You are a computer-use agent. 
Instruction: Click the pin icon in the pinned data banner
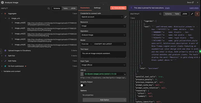tap(131, 8)
